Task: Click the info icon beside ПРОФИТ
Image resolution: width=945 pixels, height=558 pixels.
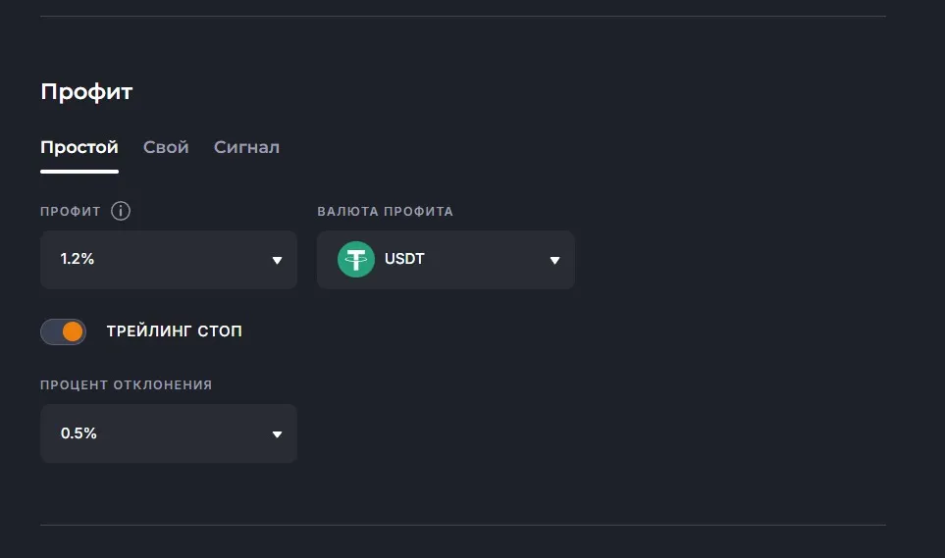Action: pyautogui.click(x=121, y=211)
